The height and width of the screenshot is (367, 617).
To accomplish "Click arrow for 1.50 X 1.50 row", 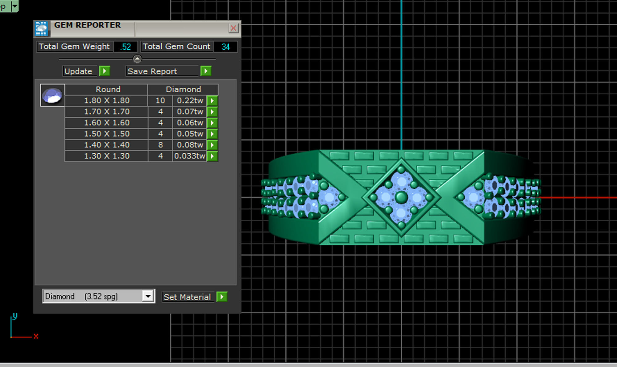I will tap(212, 134).
